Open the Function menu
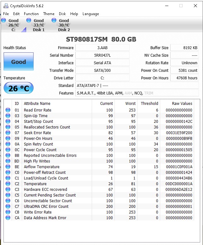Screen dimensions: 203x245 (x=31, y=14)
